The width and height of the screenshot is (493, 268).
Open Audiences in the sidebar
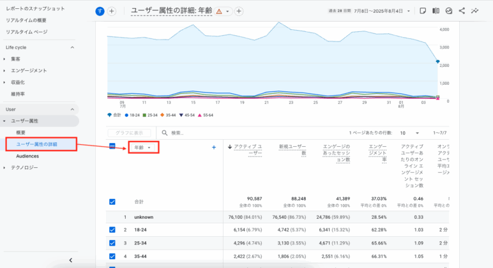tap(27, 156)
